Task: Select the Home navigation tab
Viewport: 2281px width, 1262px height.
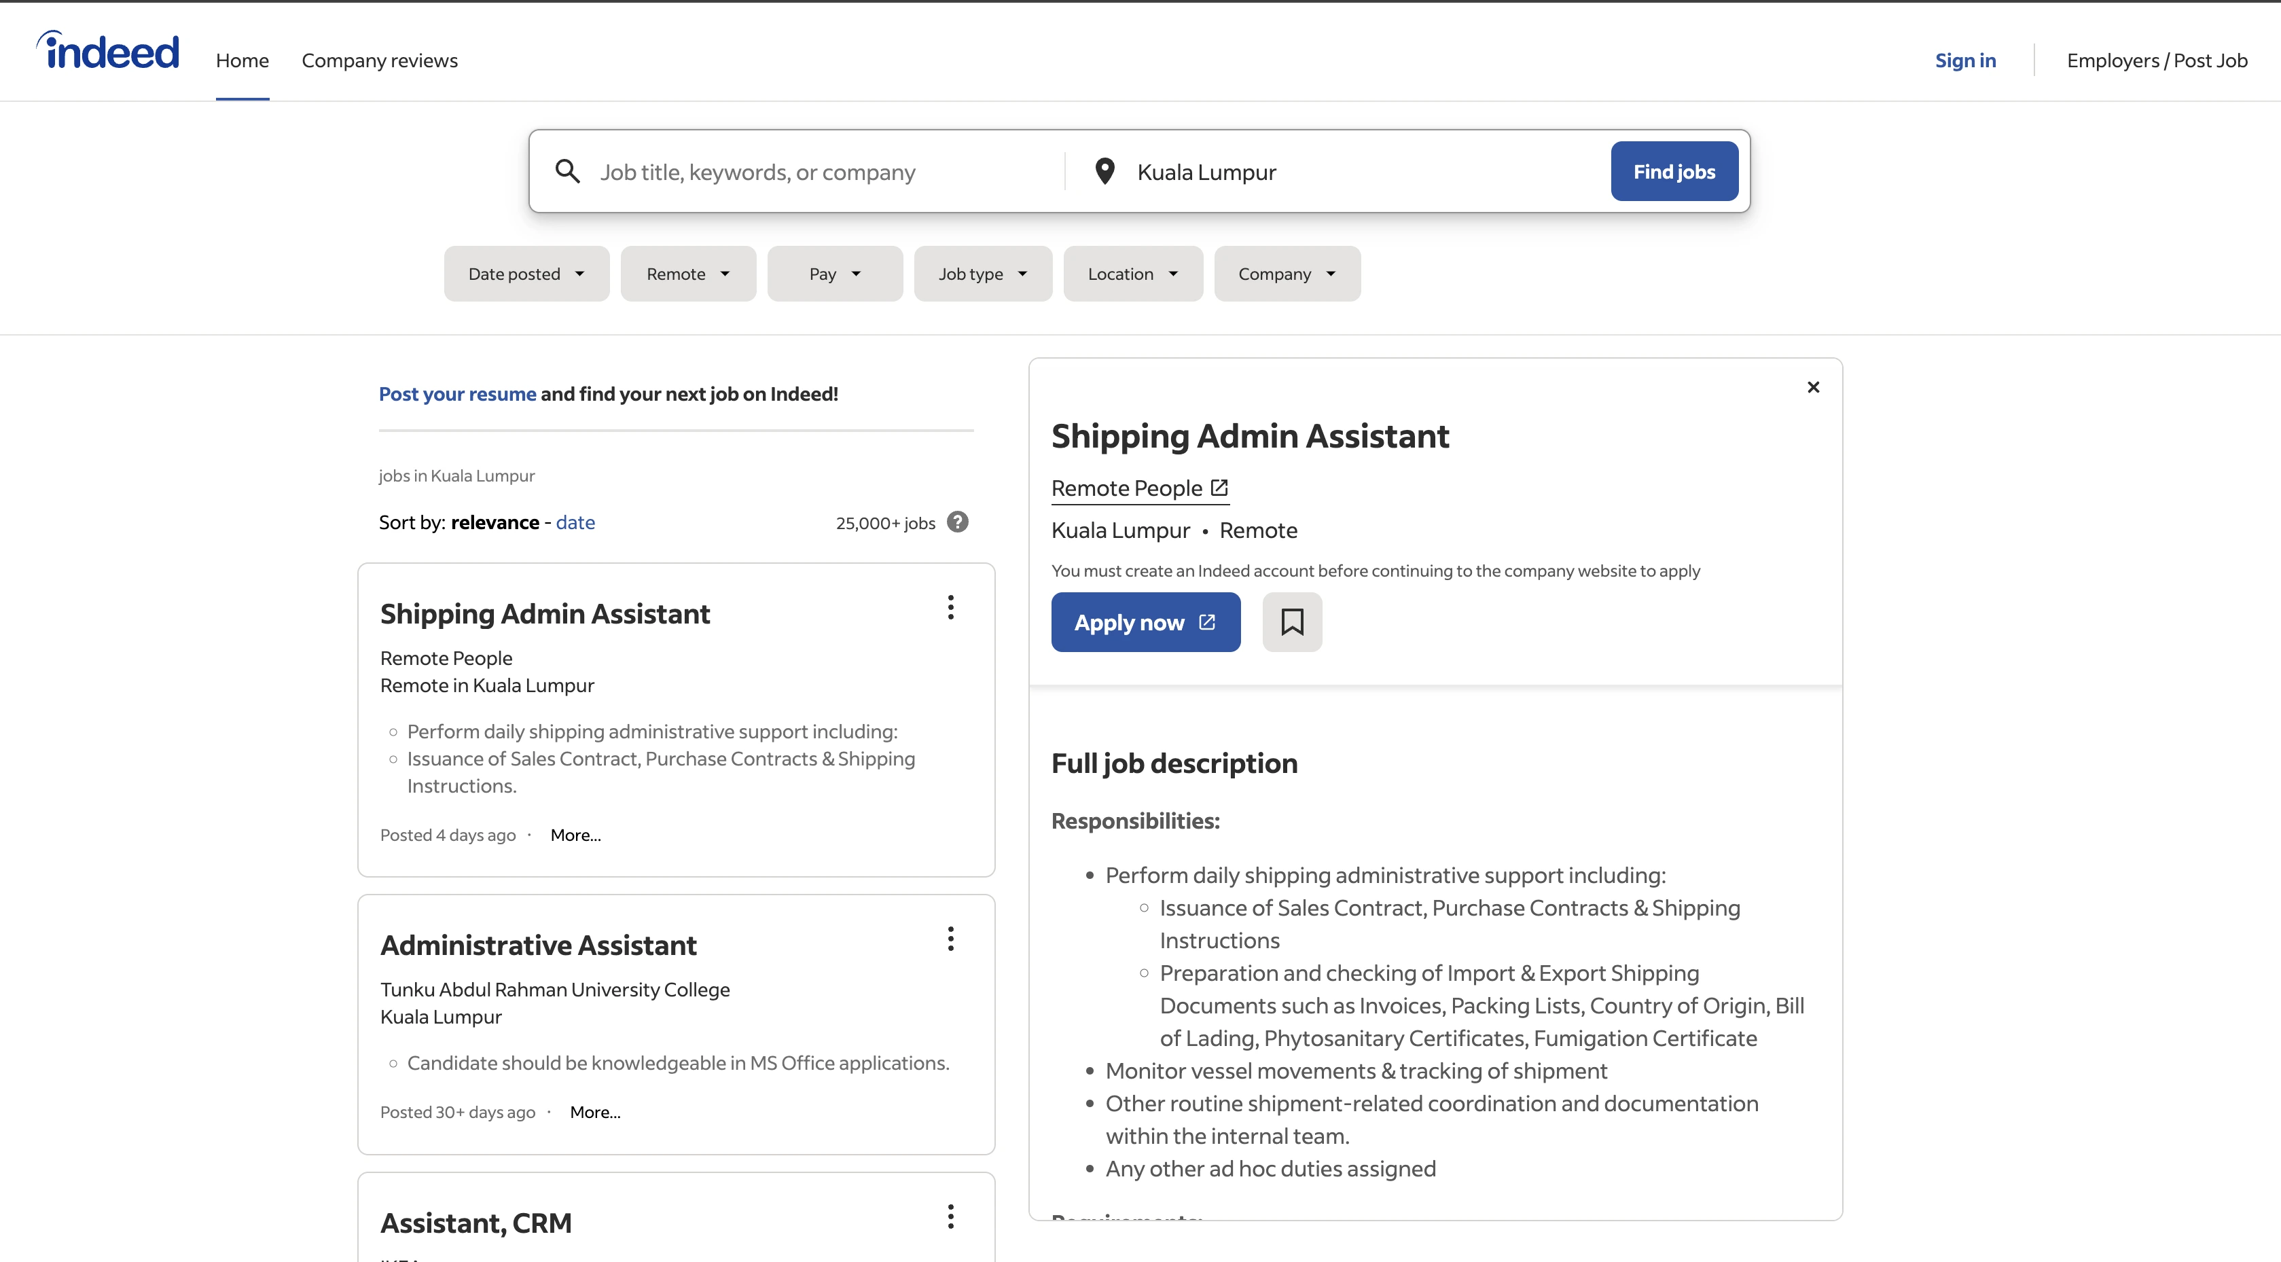Action: point(242,60)
